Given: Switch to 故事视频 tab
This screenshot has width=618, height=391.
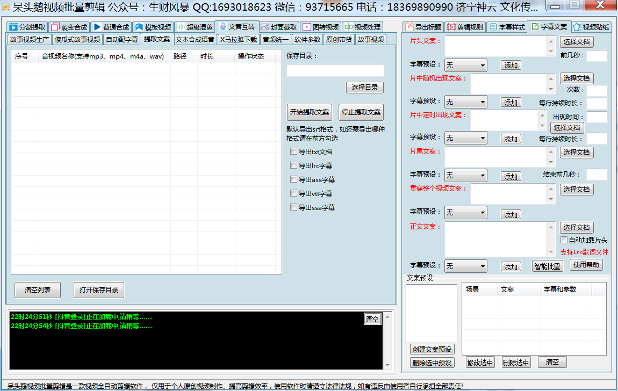Looking at the screenshot, I should point(370,40).
